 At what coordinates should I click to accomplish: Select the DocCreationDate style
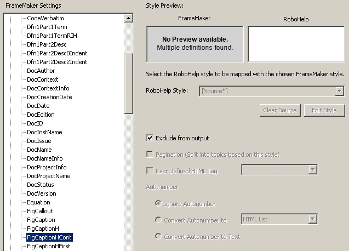[x=49, y=97]
